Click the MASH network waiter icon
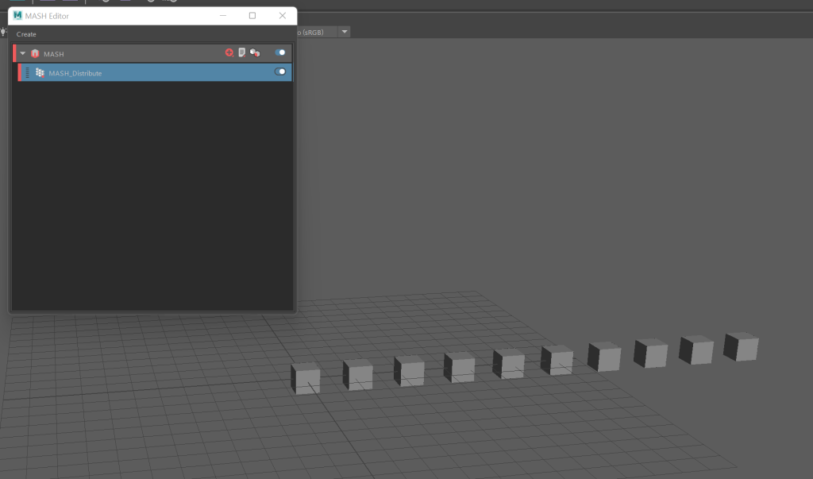 35,53
